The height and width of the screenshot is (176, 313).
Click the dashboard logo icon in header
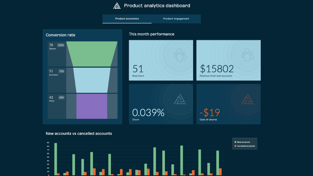[117, 6]
